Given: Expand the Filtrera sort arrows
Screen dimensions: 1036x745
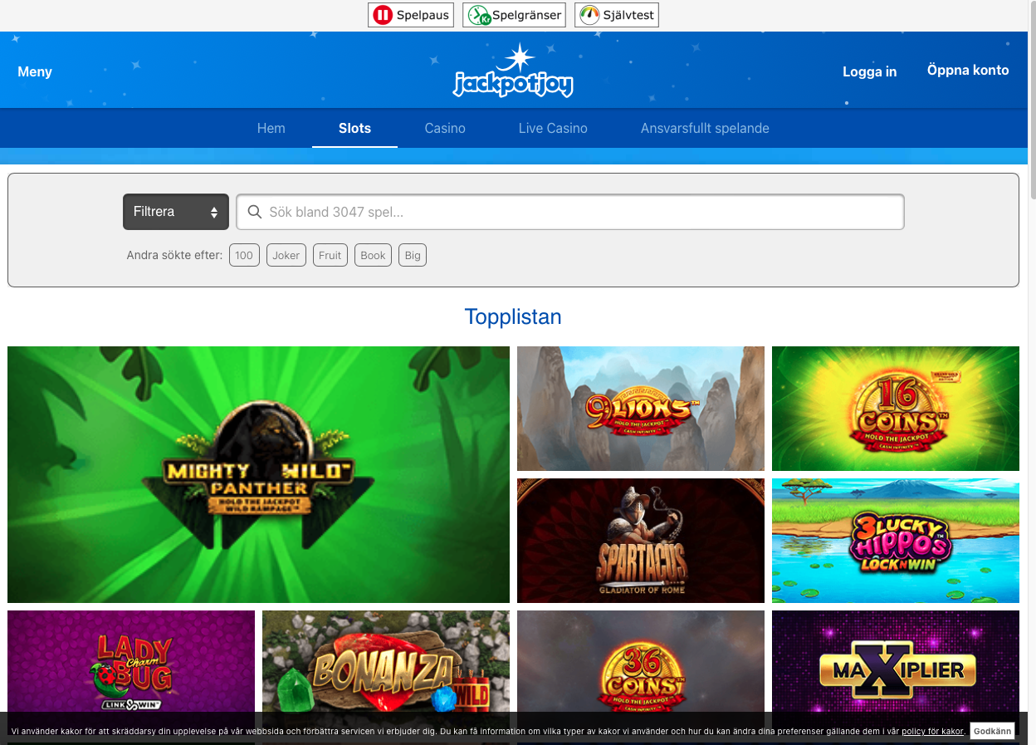Looking at the screenshot, I should point(214,212).
